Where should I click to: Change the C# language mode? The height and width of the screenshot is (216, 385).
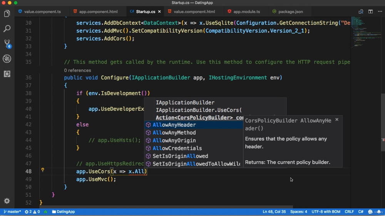(x=361, y=212)
